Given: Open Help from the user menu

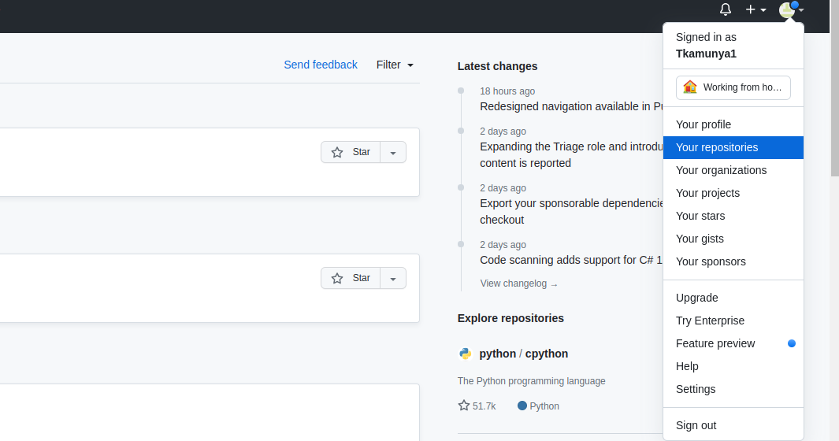Looking at the screenshot, I should click(x=733, y=367).
